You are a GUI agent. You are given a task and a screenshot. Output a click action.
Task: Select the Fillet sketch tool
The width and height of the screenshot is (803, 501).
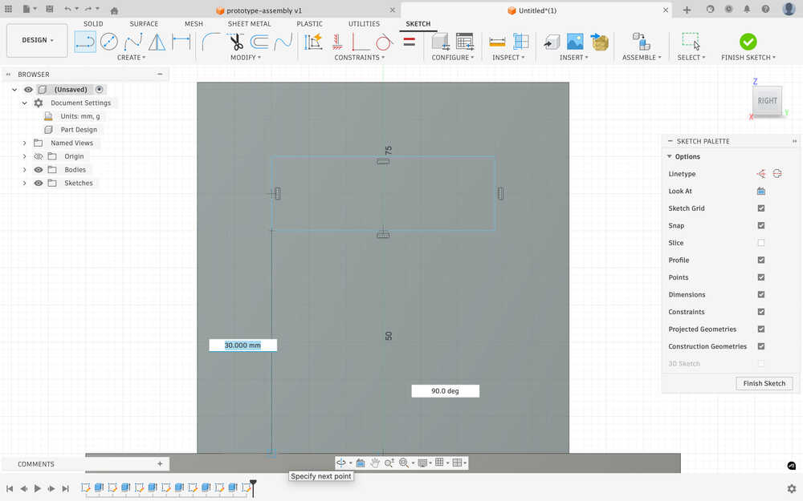211,42
